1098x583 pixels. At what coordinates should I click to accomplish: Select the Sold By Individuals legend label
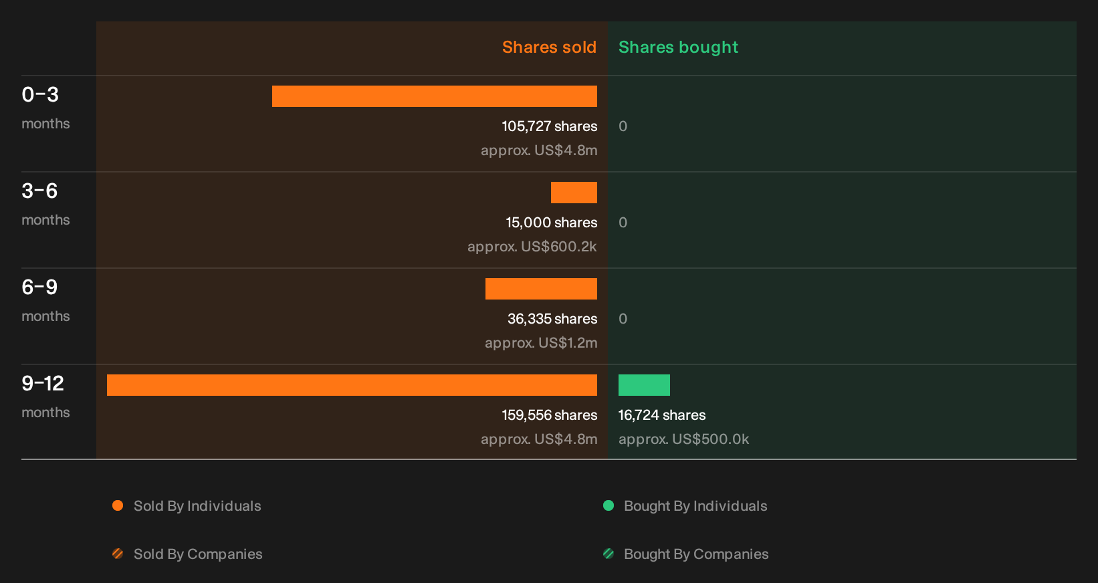(197, 506)
